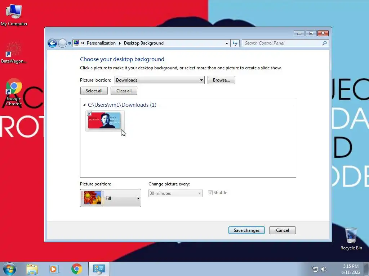Open the DataWagon desktop shortcut

(x=14, y=52)
